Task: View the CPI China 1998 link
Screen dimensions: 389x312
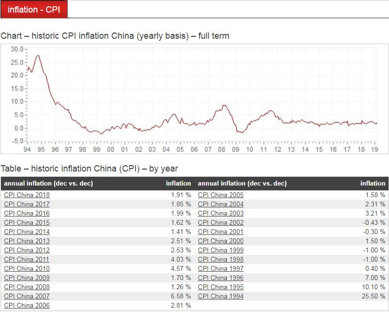Action: [221, 259]
